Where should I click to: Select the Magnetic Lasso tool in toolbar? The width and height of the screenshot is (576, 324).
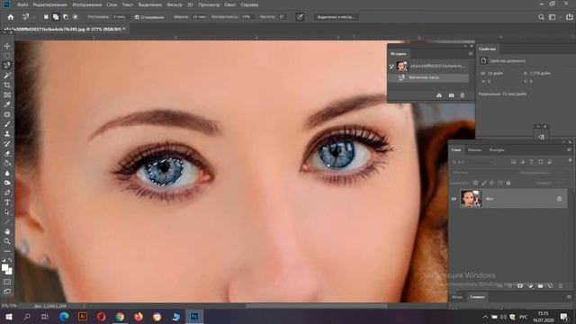(x=7, y=66)
